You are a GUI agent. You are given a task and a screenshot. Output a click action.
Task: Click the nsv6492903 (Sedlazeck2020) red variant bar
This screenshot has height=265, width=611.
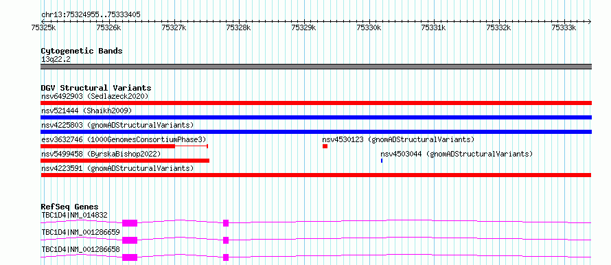click(x=316, y=103)
